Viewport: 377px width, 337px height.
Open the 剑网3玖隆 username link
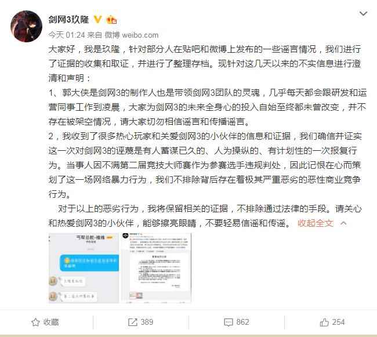tap(68, 20)
